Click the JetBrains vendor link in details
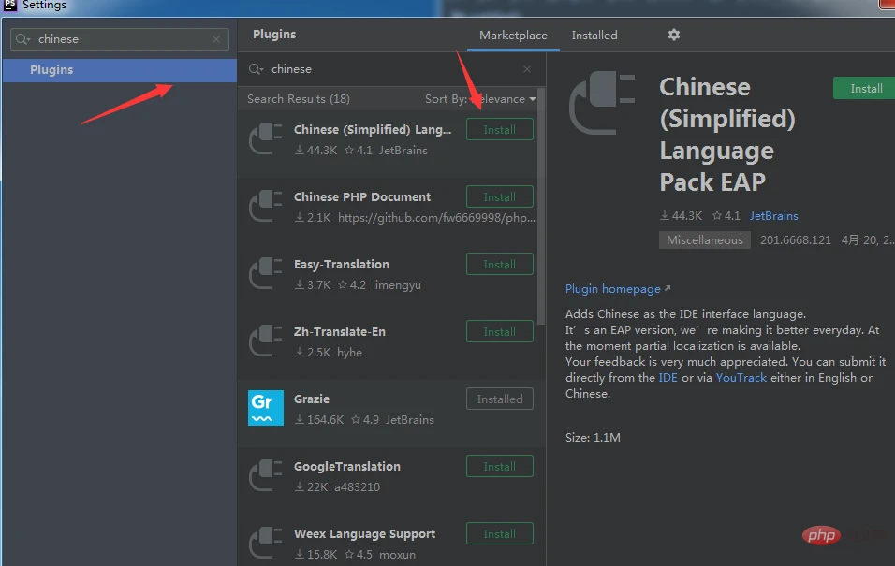This screenshot has height=566, width=895. point(773,216)
